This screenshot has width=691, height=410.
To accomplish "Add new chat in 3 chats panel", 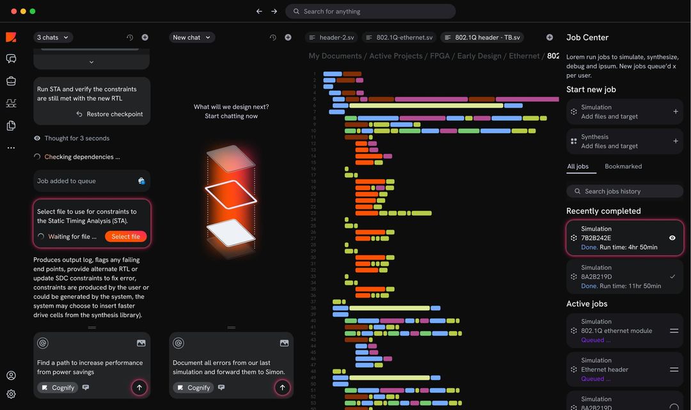I will pos(145,38).
